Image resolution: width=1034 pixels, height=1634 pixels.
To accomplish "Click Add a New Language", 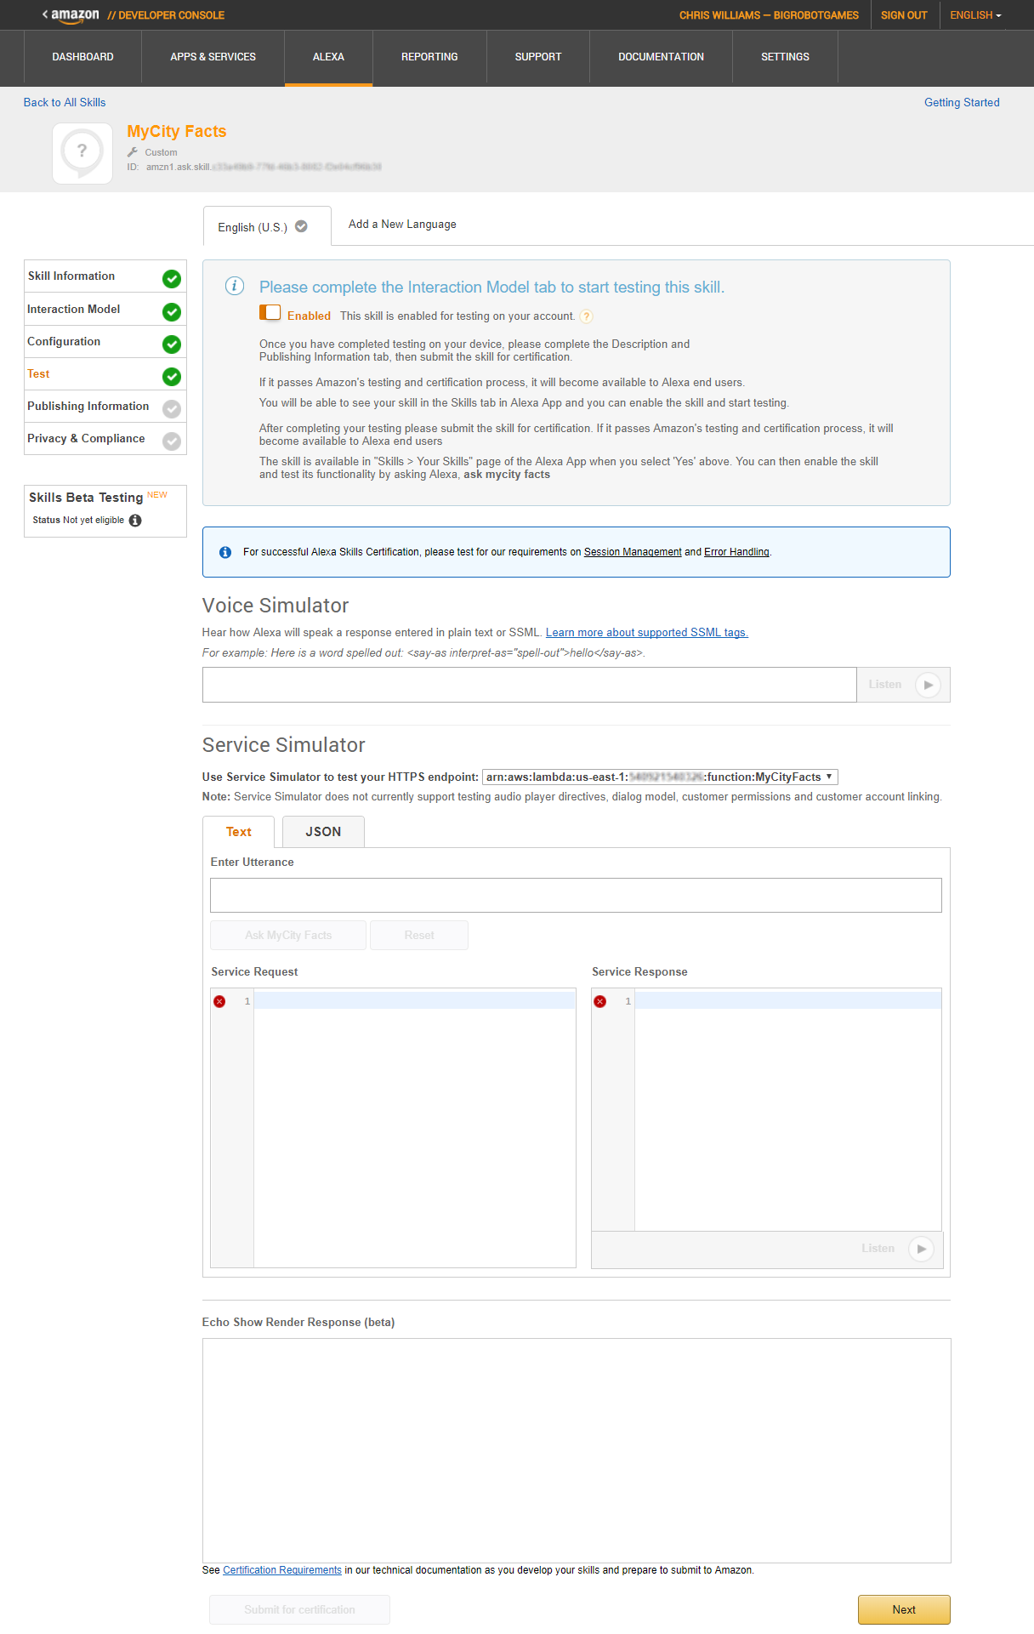I will [x=402, y=225].
